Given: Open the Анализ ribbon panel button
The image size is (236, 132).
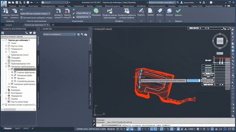Looking at the screenshot, I should pyautogui.click(x=150, y=12).
